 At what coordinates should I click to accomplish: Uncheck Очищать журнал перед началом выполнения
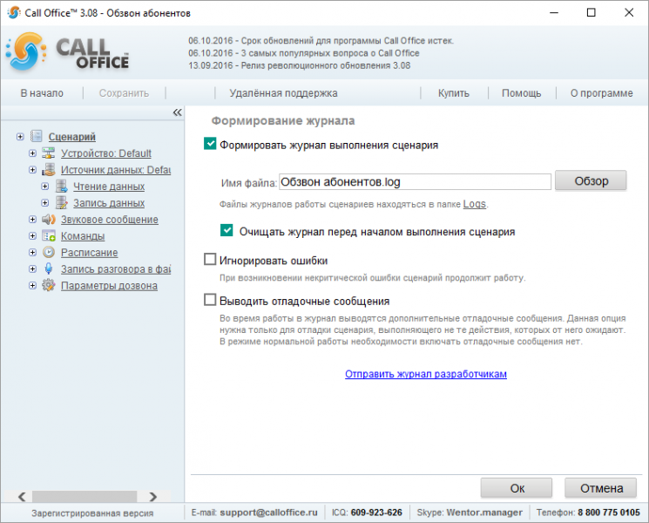point(226,230)
